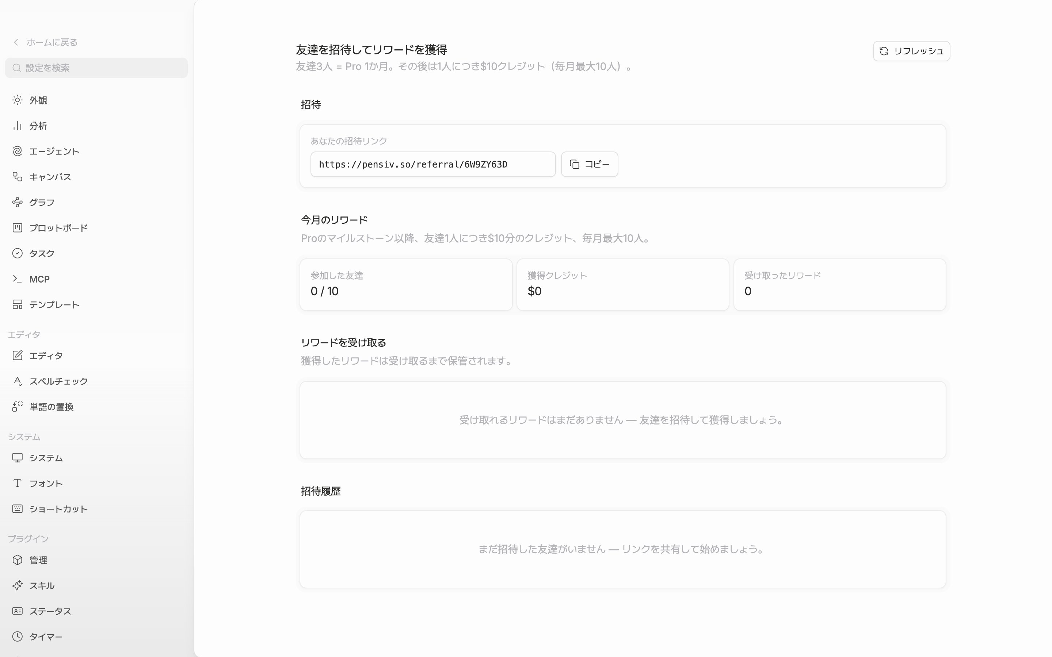Open the 外観 settings page

pos(96,100)
